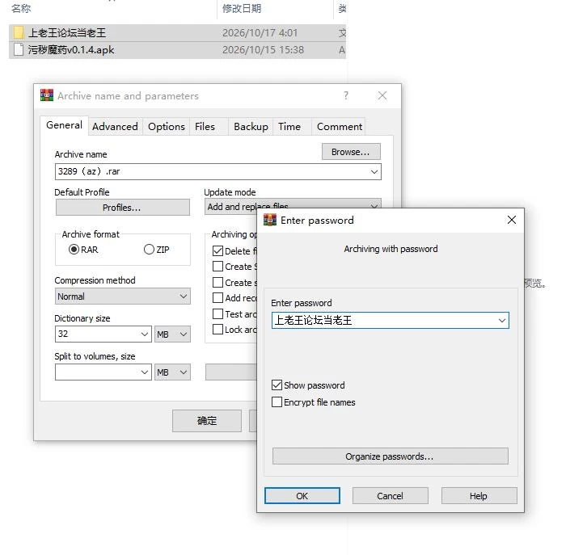This screenshot has height=555, width=587.
Task: Toggle the second Create checkbox above Add rec
Action: (217, 283)
